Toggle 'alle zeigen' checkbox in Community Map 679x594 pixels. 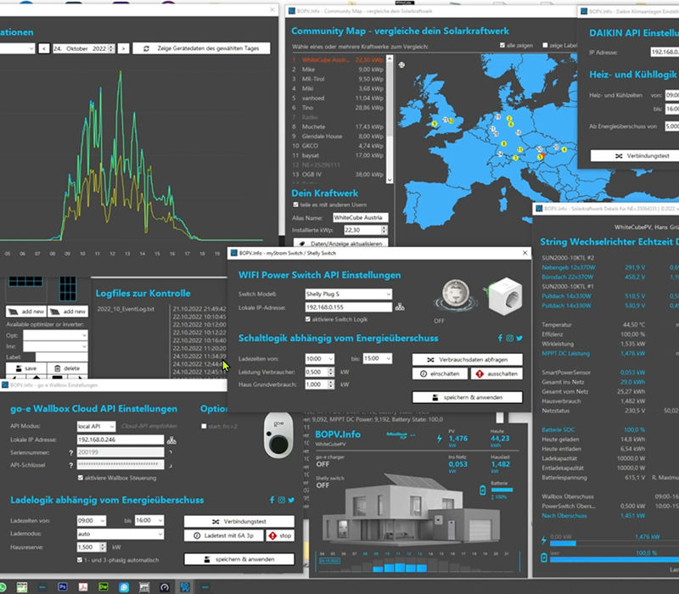502,45
